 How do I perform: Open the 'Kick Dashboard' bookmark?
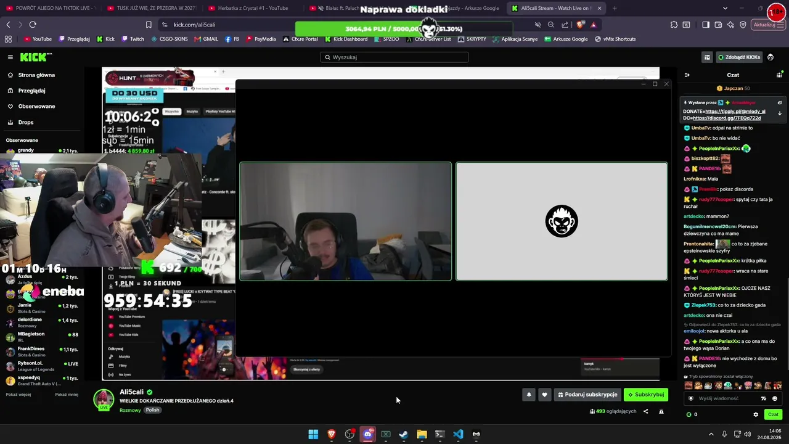pos(346,39)
